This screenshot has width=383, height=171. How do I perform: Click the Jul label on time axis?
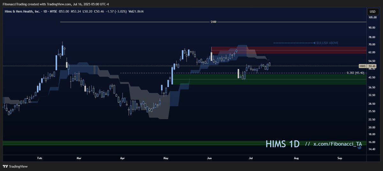(251, 158)
